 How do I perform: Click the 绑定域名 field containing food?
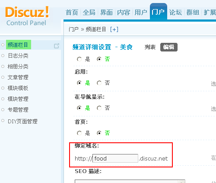(x=115, y=158)
